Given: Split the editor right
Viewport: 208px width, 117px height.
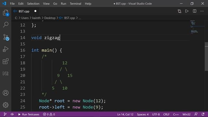Looking at the screenshot, I should click(194, 11).
